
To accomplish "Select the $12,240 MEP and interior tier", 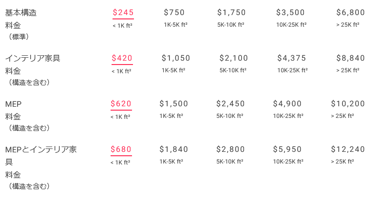I will tap(348, 149).
